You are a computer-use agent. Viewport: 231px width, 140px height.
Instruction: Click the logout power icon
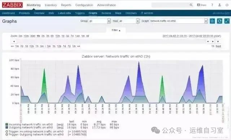tap(227, 5)
